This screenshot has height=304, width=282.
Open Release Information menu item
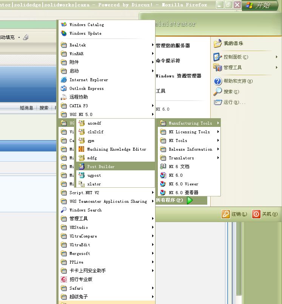coord(189,149)
